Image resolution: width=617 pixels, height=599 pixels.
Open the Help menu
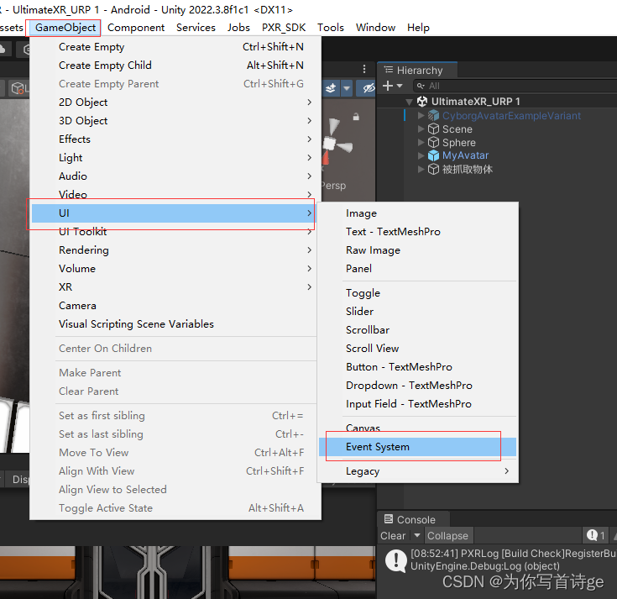point(418,28)
